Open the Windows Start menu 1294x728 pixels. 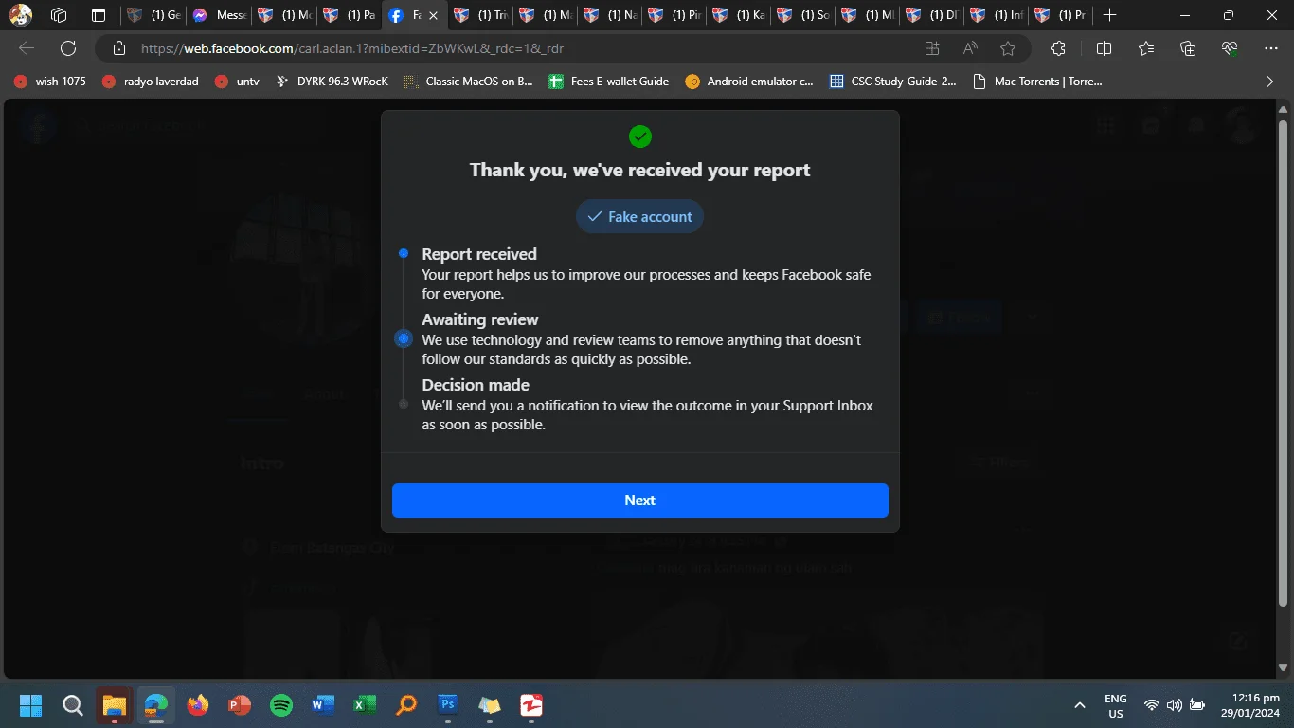(x=31, y=705)
